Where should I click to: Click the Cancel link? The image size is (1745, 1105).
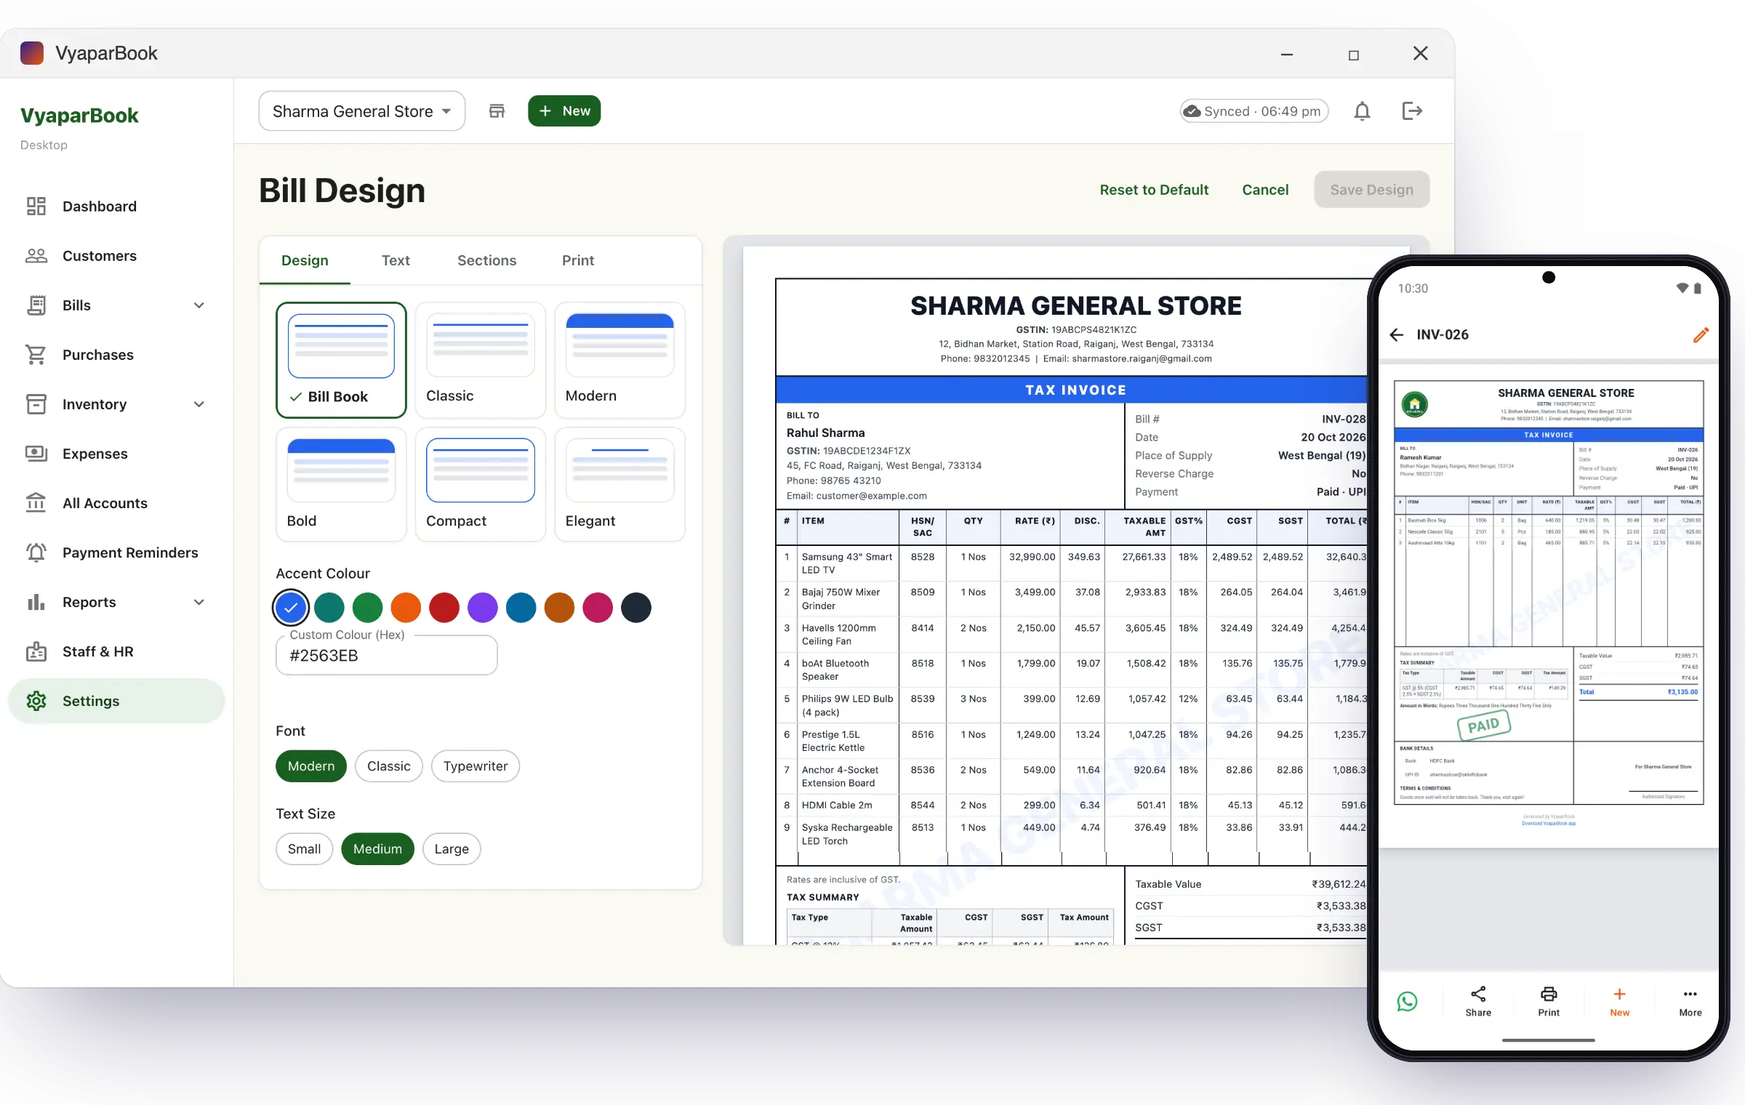1265,190
